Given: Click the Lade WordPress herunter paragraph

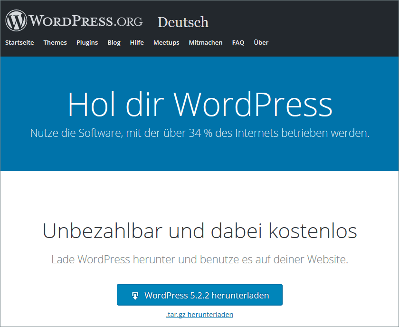Looking at the screenshot, I should click(200, 260).
